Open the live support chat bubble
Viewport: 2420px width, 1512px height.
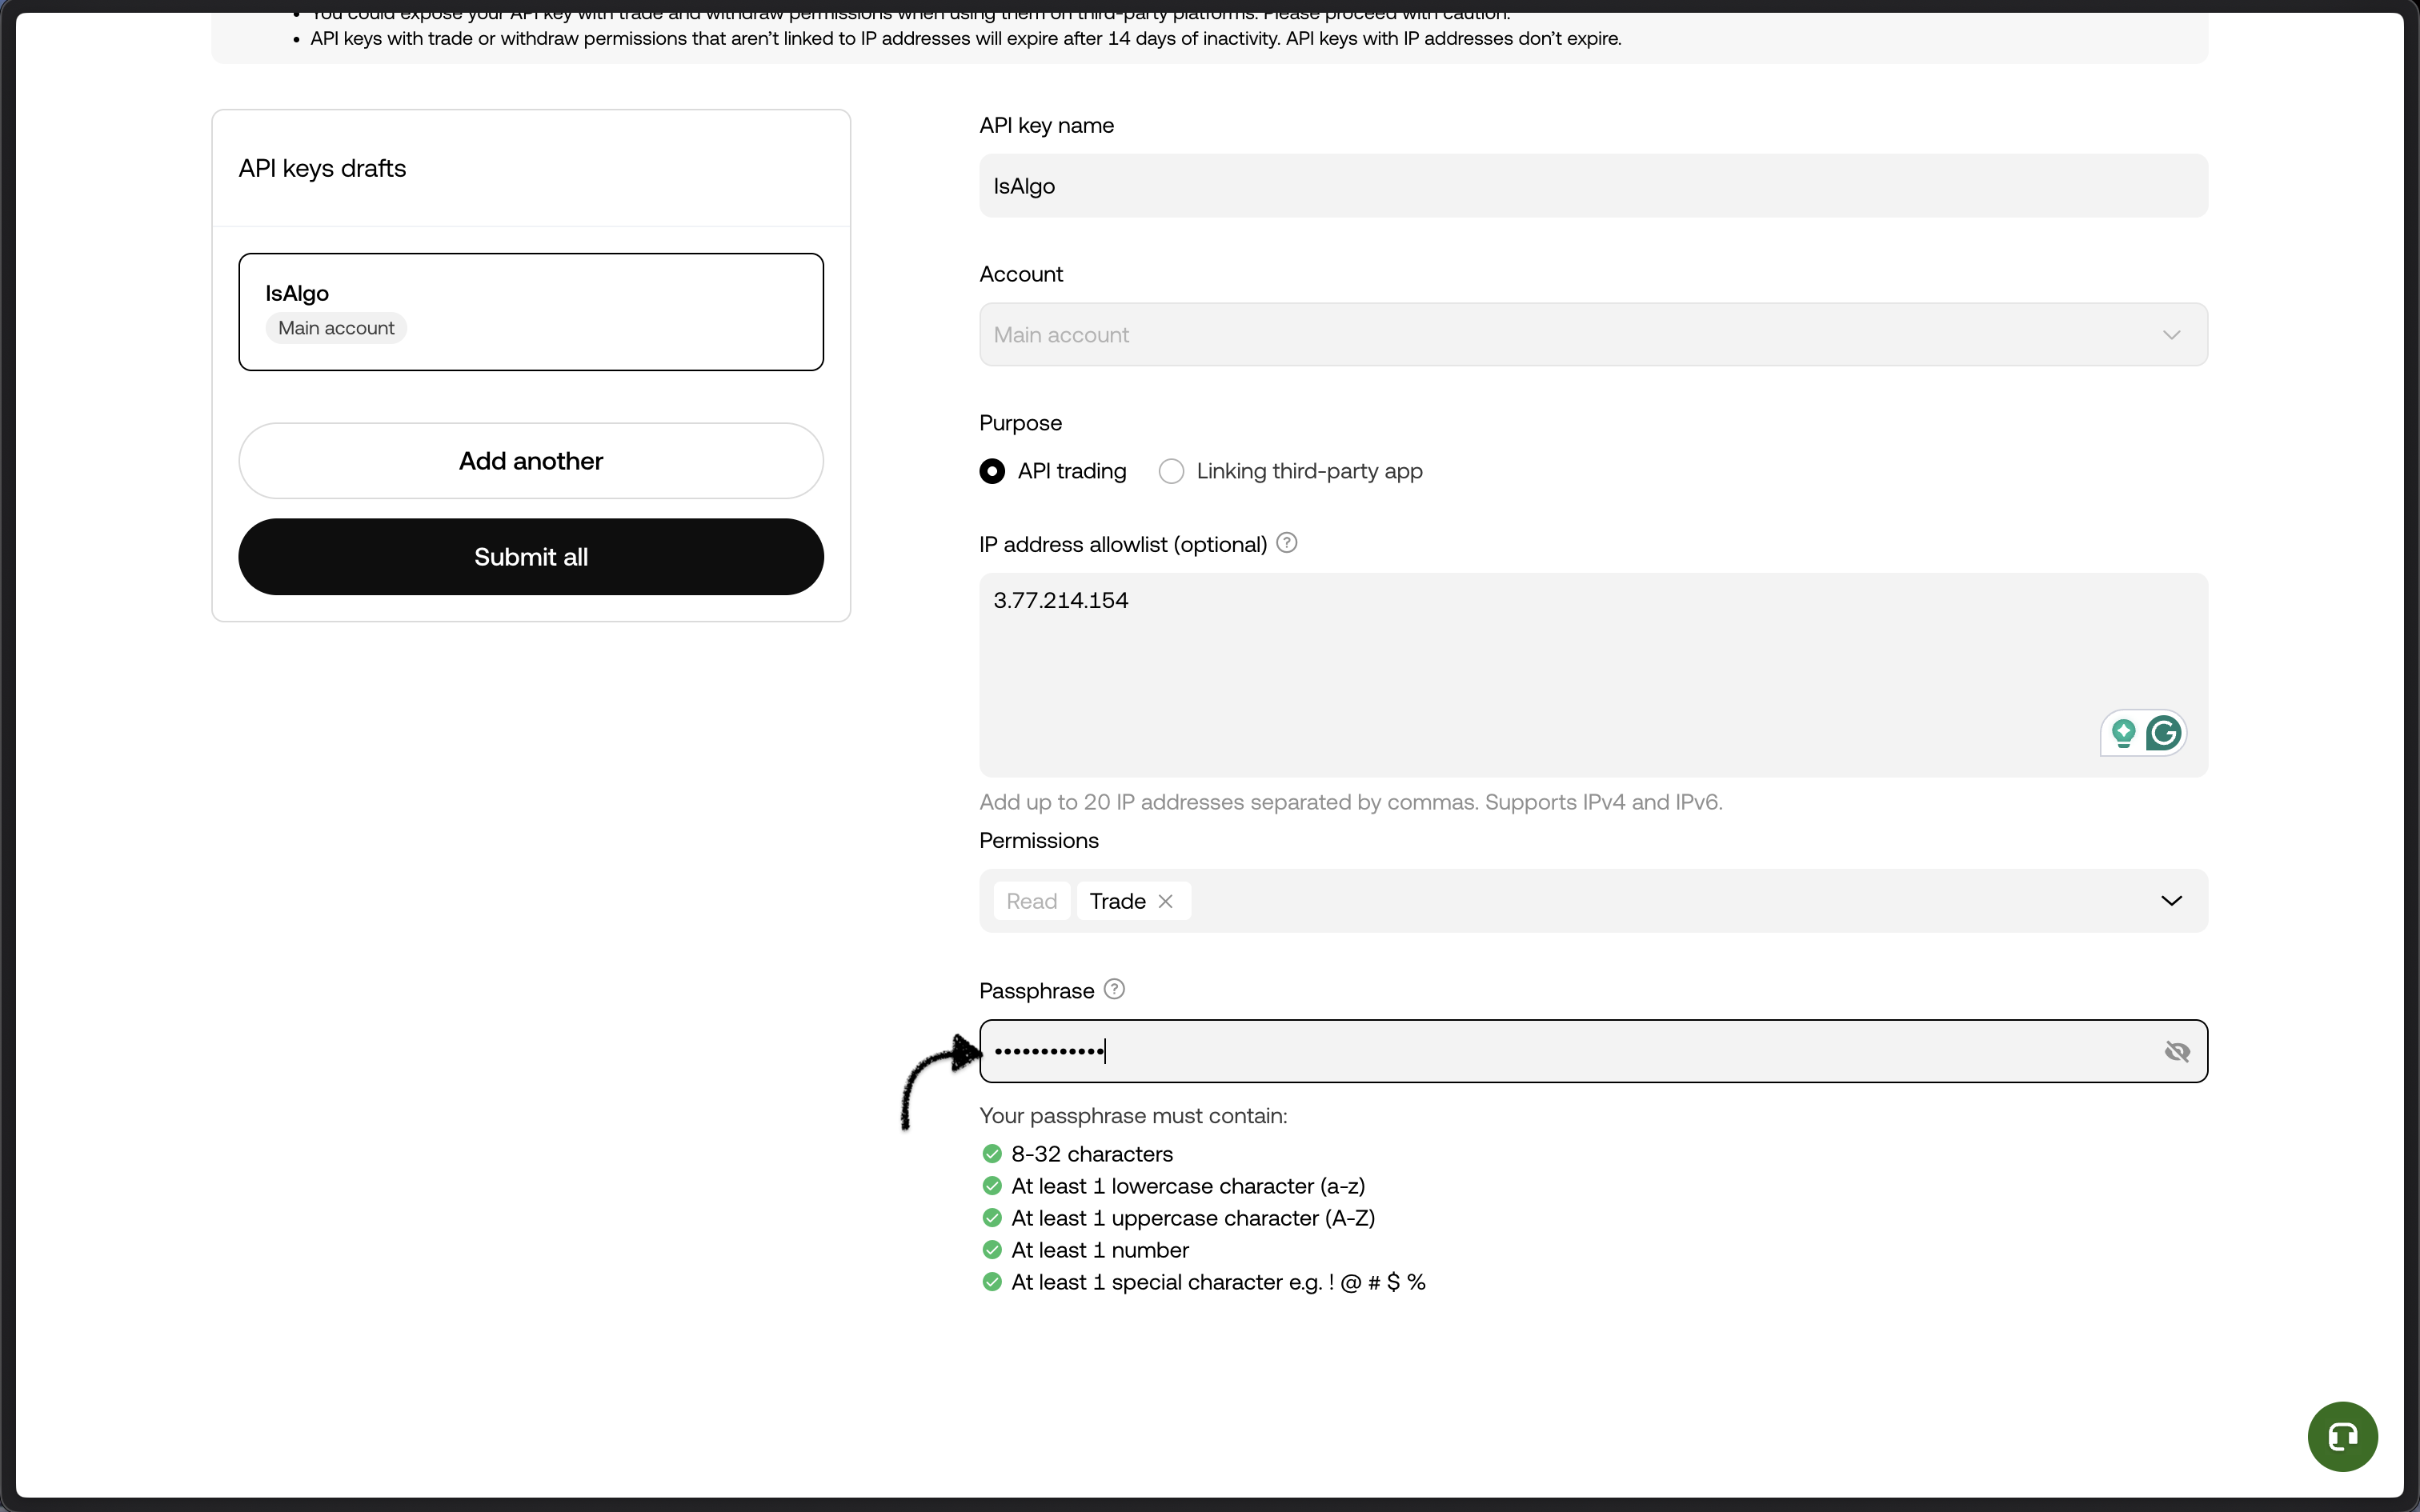tap(2342, 1436)
